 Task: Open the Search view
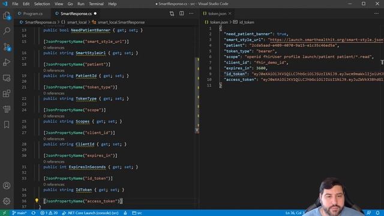[7, 31]
